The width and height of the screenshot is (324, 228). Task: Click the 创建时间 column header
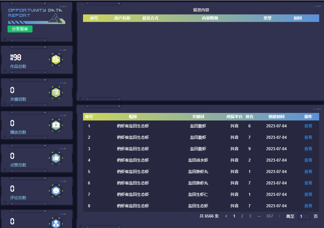coord(276,117)
